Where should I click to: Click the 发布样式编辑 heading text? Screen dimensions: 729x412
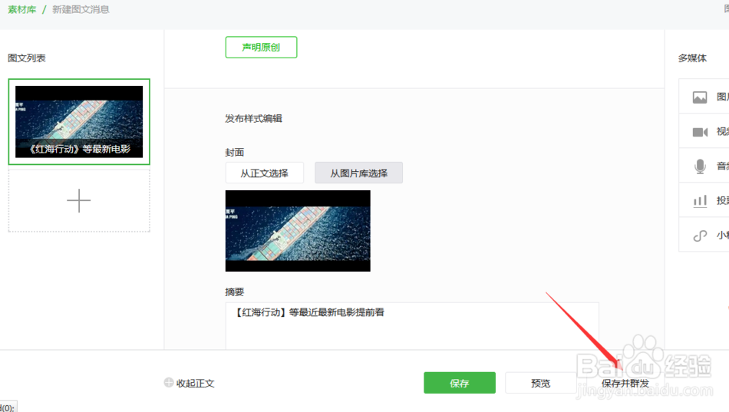pos(253,119)
